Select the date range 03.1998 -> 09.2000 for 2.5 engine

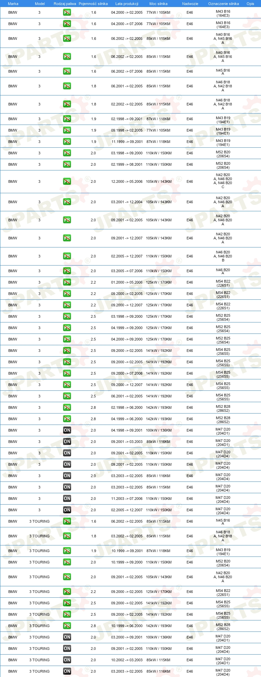click(x=127, y=316)
